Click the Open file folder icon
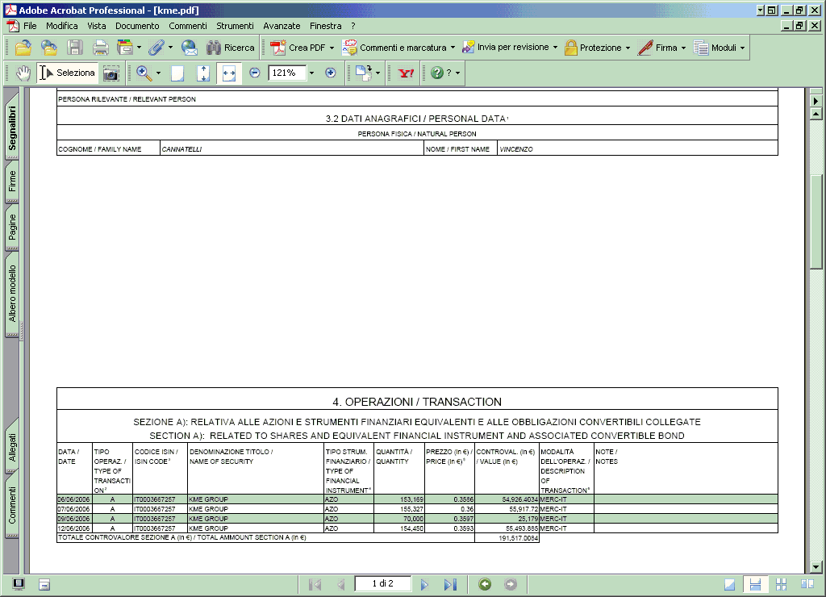826x597 pixels. pyautogui.click(x=23, y=48)
